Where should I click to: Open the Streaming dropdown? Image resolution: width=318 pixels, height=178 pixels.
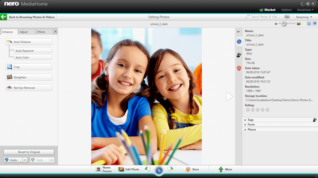click(x=304, y=17)
